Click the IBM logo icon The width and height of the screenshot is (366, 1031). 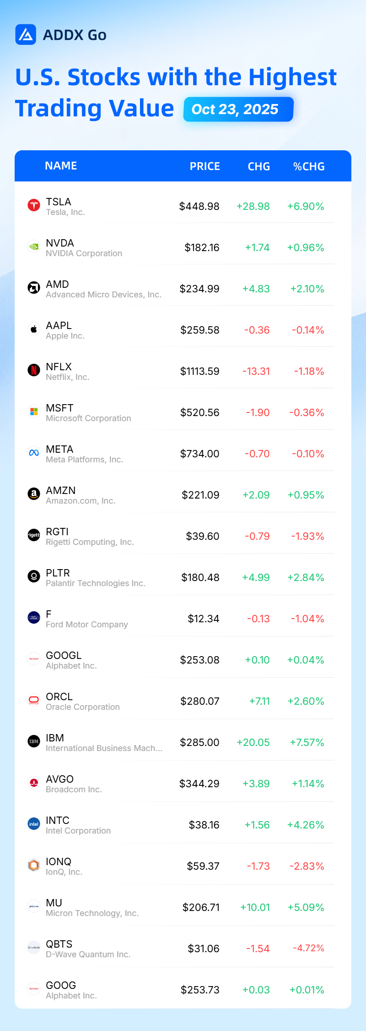tap(34, 741)
